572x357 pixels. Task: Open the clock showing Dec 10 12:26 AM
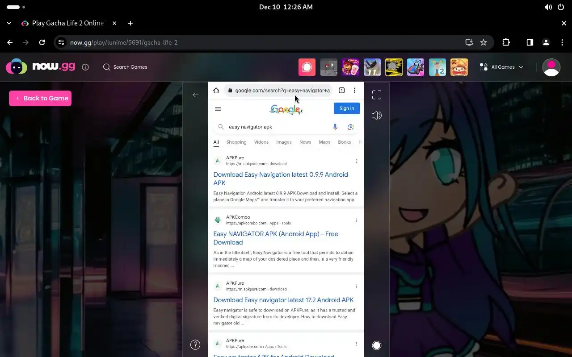pyautogui.click(x=286, y=7)
